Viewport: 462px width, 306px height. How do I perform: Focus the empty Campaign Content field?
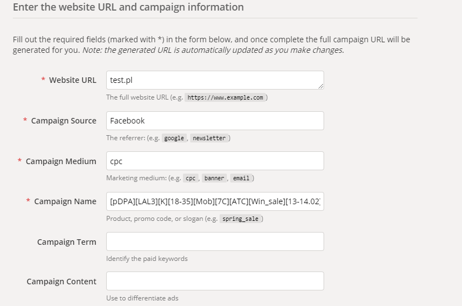(x=215, y=281)
